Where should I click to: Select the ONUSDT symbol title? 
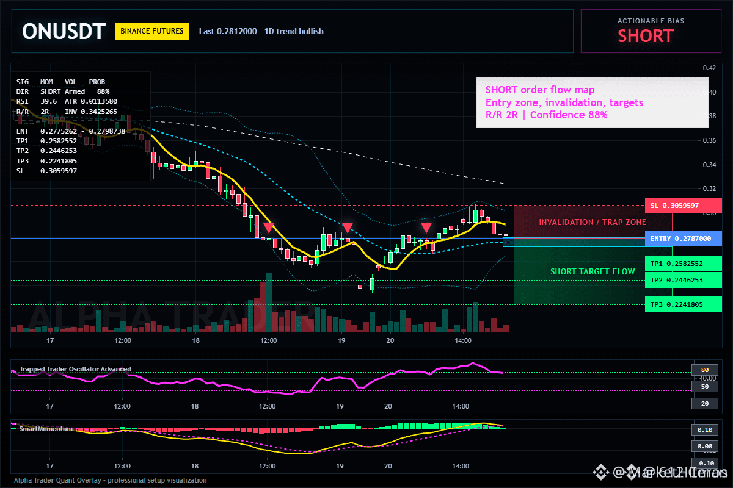(x=64, y=31)
